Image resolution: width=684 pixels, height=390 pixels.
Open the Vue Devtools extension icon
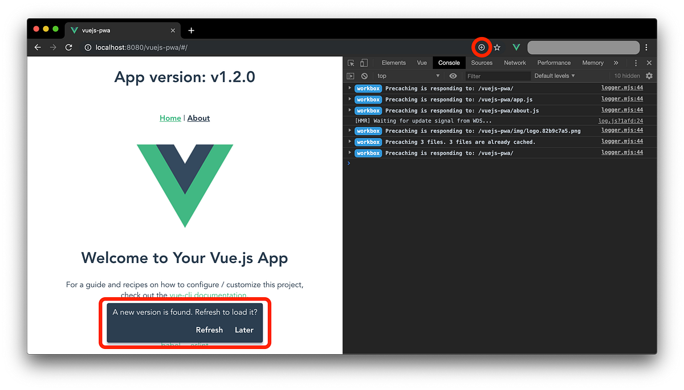pyautogui.click(x=516, y=47)
